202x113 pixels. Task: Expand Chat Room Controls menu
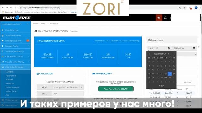click(15, 56)
